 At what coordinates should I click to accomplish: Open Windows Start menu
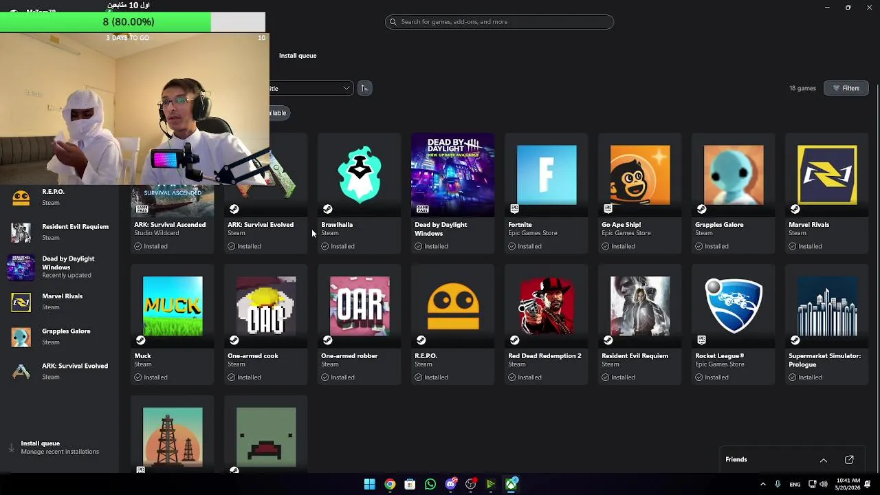(369, 485)
